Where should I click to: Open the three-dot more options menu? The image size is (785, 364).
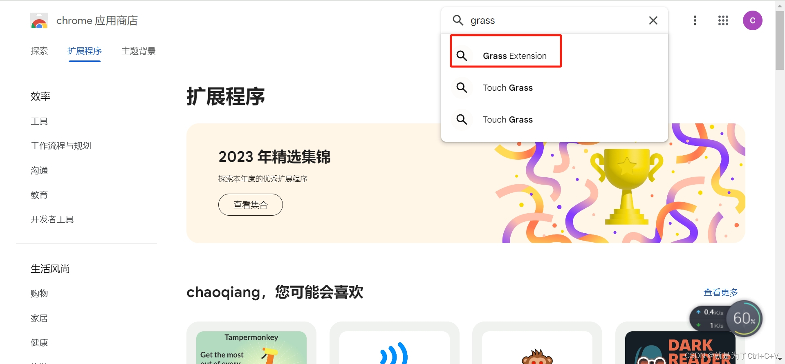[695, 20]
